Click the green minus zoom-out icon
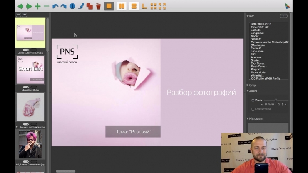The width and height of the screenshot is (308, 173). coord(47,6)
